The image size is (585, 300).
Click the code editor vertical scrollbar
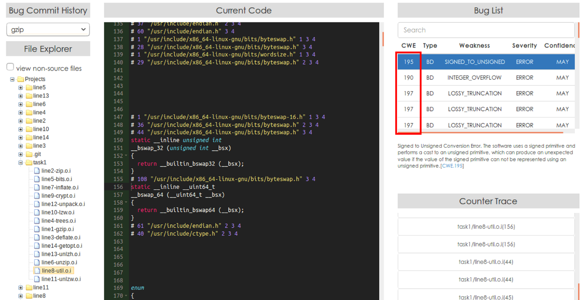pos(383,39)
